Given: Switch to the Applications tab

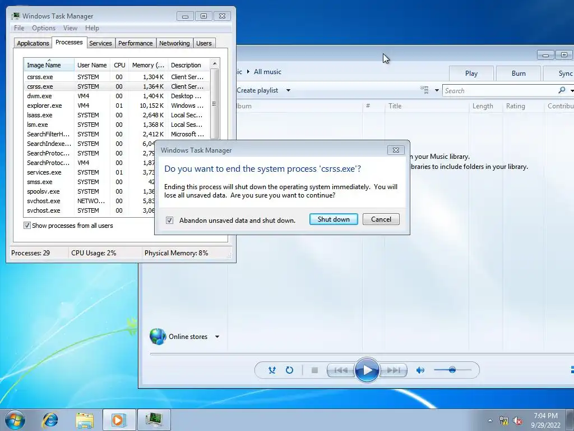Looking at the screenshot, I should coord(33,43).
